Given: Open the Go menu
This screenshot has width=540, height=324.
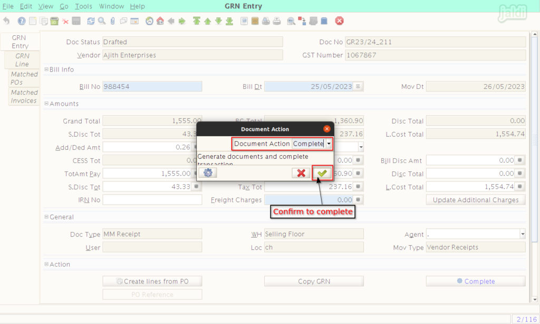Looking at the screenshot, I should click(64, 6).
